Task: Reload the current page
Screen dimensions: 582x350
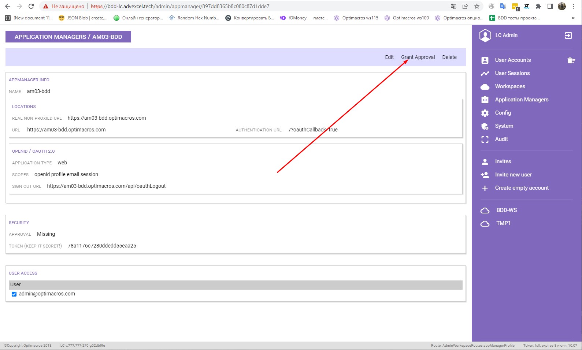Action: pyautogui.click(x=31, y=6)
